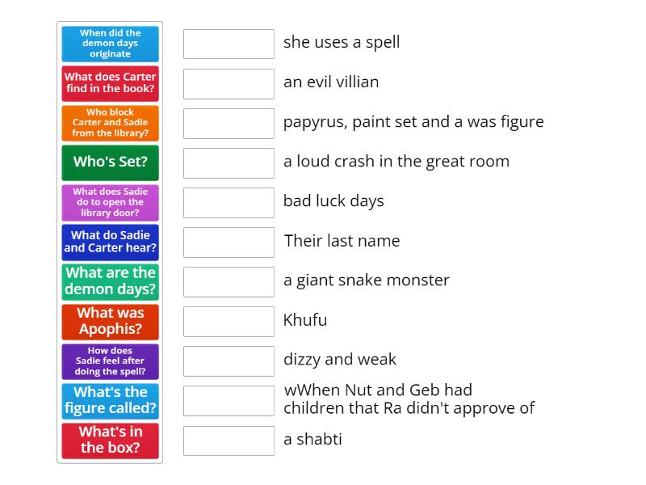Select the empty box beside 'Khufu'
This screenshot has height=485, width=646.
coord(229,321)
